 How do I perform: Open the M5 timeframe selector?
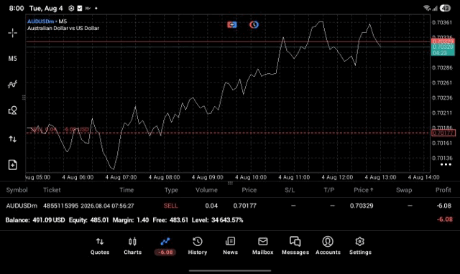[x=13, y=59]
